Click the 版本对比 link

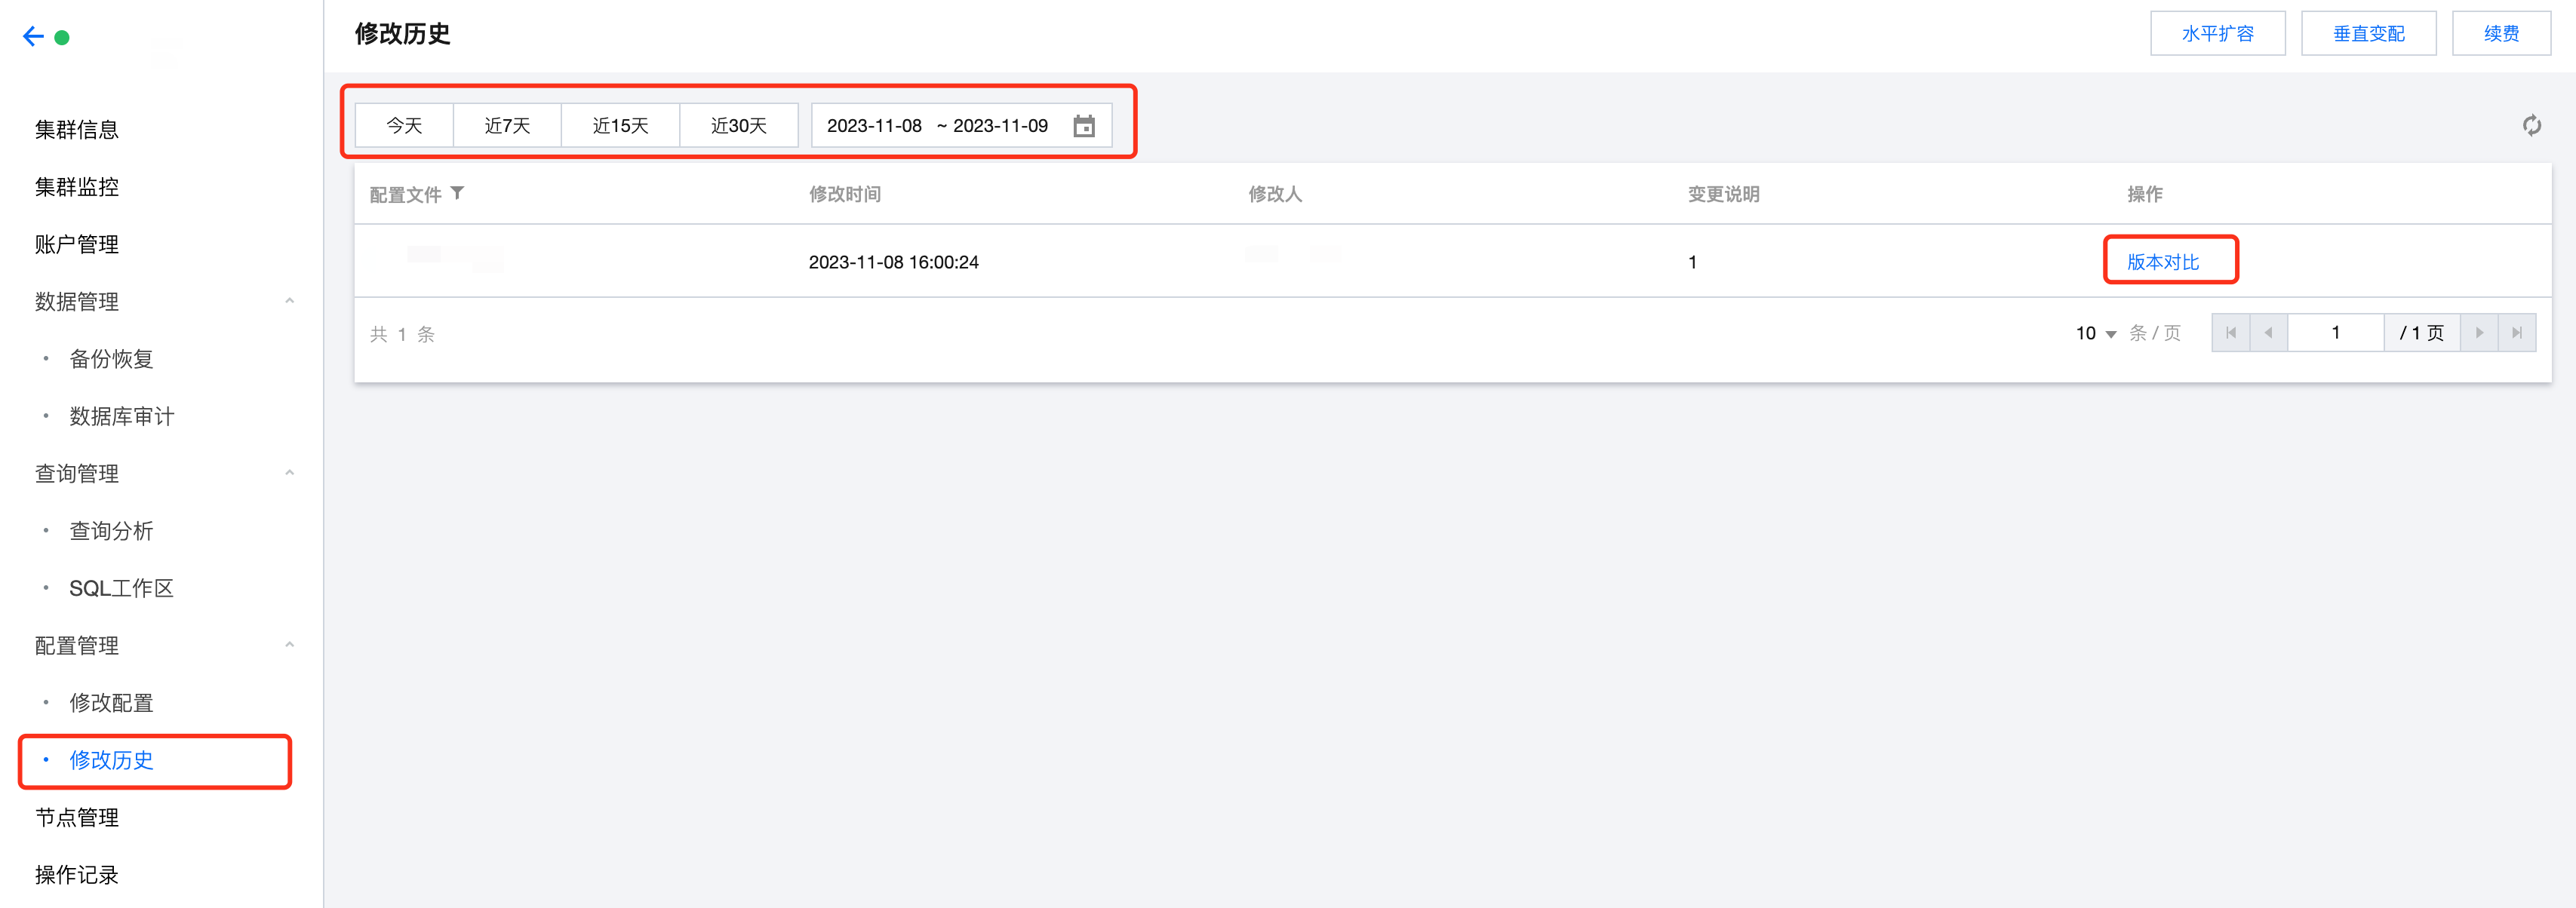2162,262
